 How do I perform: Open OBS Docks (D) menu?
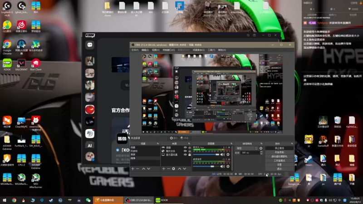coord(168,50)
